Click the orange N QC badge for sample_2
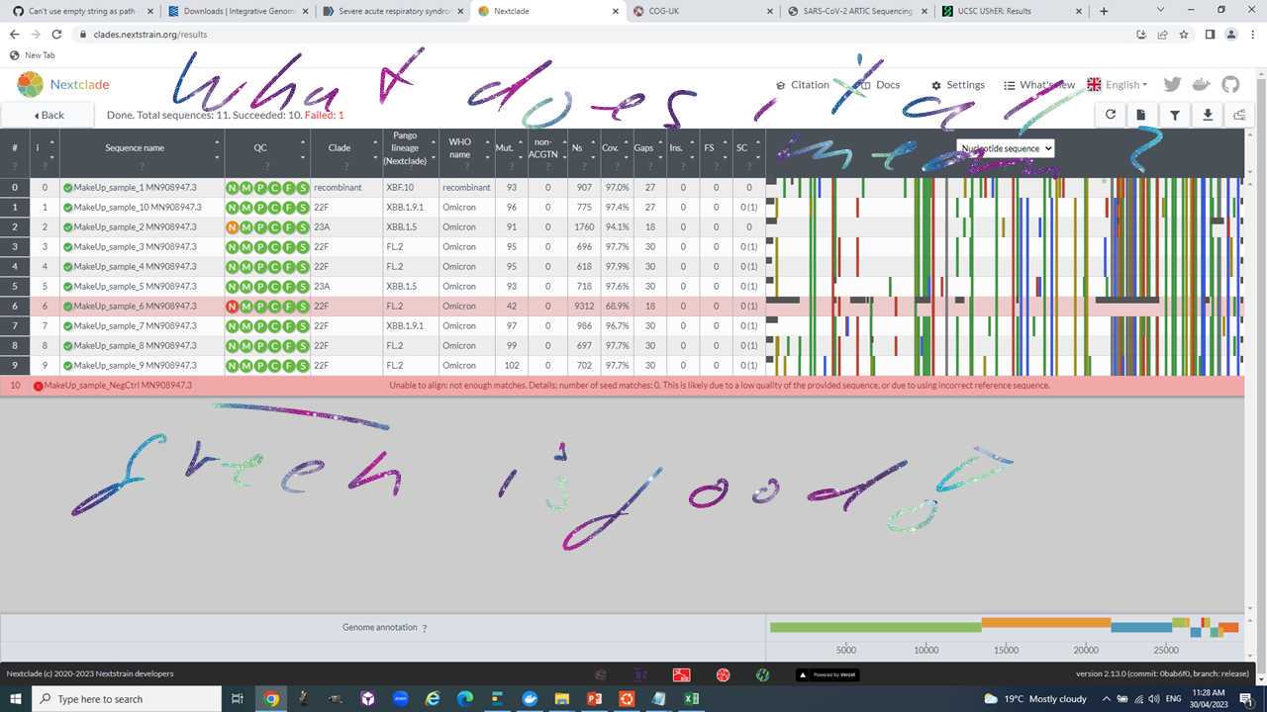 pyautogui.click(x=233, y=227)
